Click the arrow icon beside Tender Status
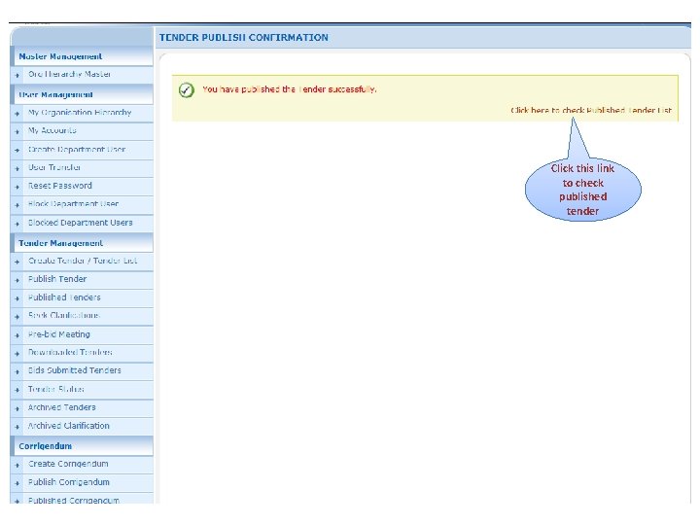This screenshot has height=525, width=700. point(17,391)
